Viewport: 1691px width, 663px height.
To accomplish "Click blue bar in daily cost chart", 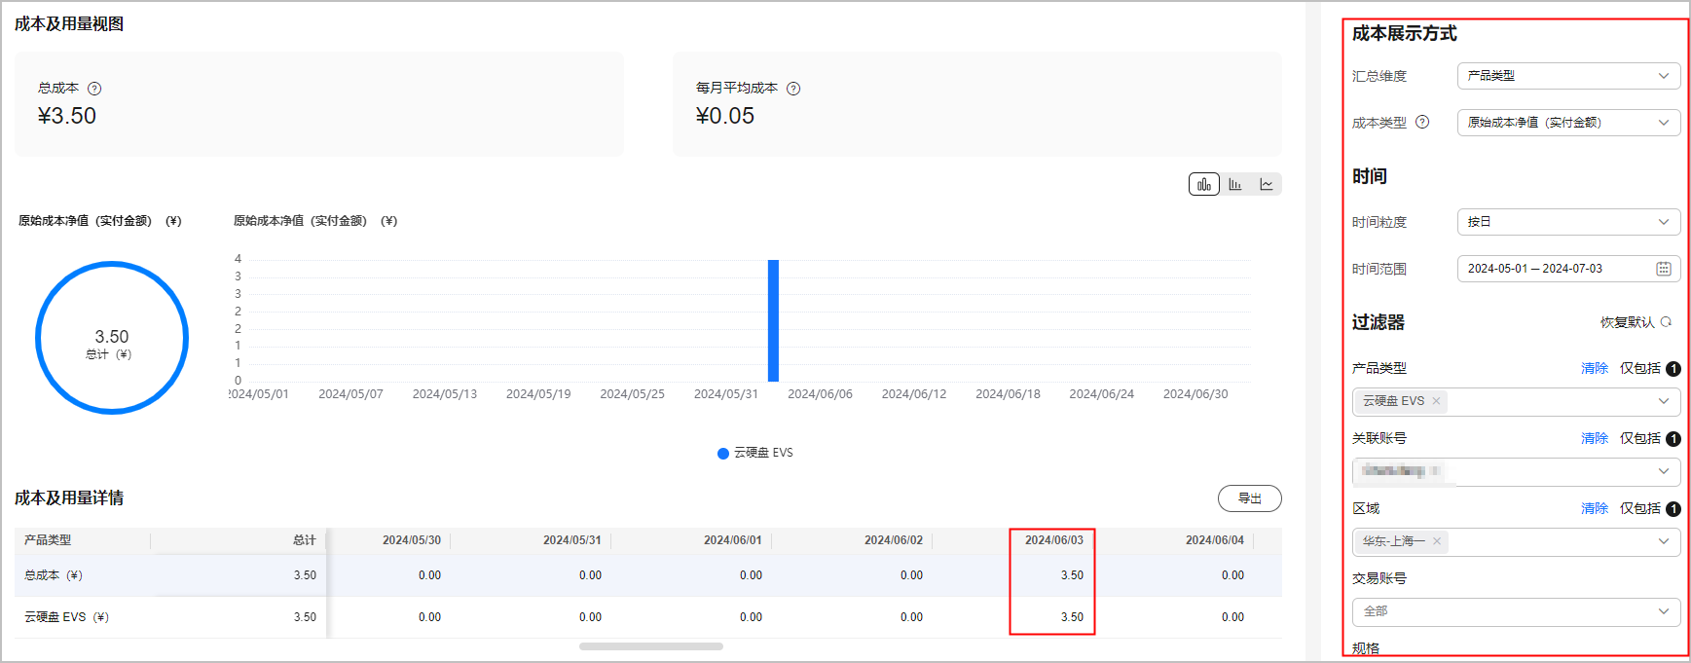I will [773, 320].
